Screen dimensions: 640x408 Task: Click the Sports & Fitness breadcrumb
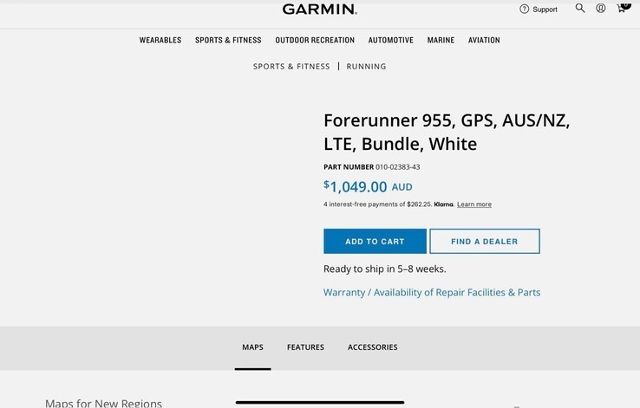click(x=291, y=67)
